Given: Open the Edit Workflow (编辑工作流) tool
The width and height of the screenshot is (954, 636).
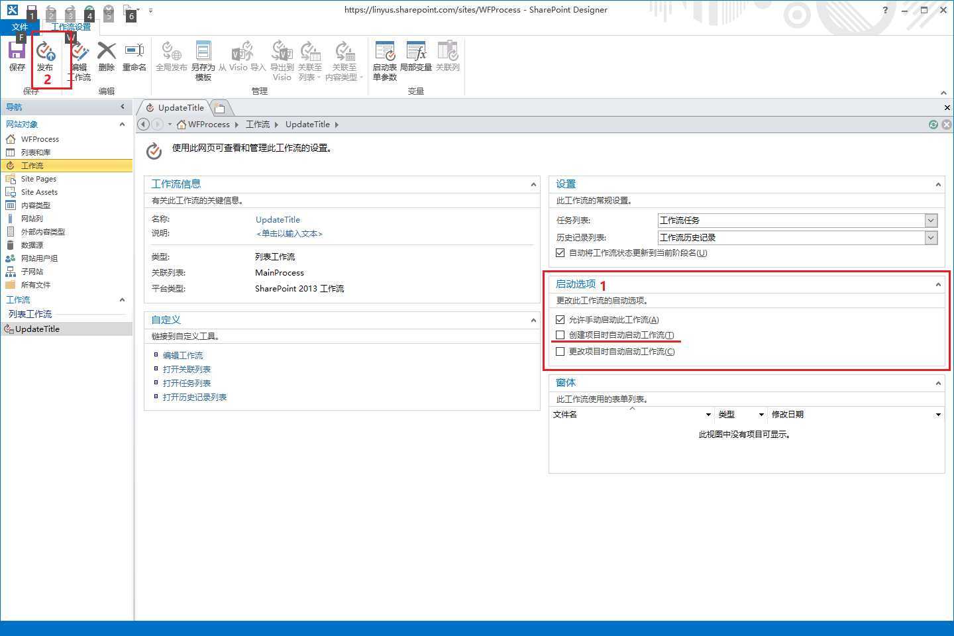Looking at the screenshot, I should pos(79,61).
